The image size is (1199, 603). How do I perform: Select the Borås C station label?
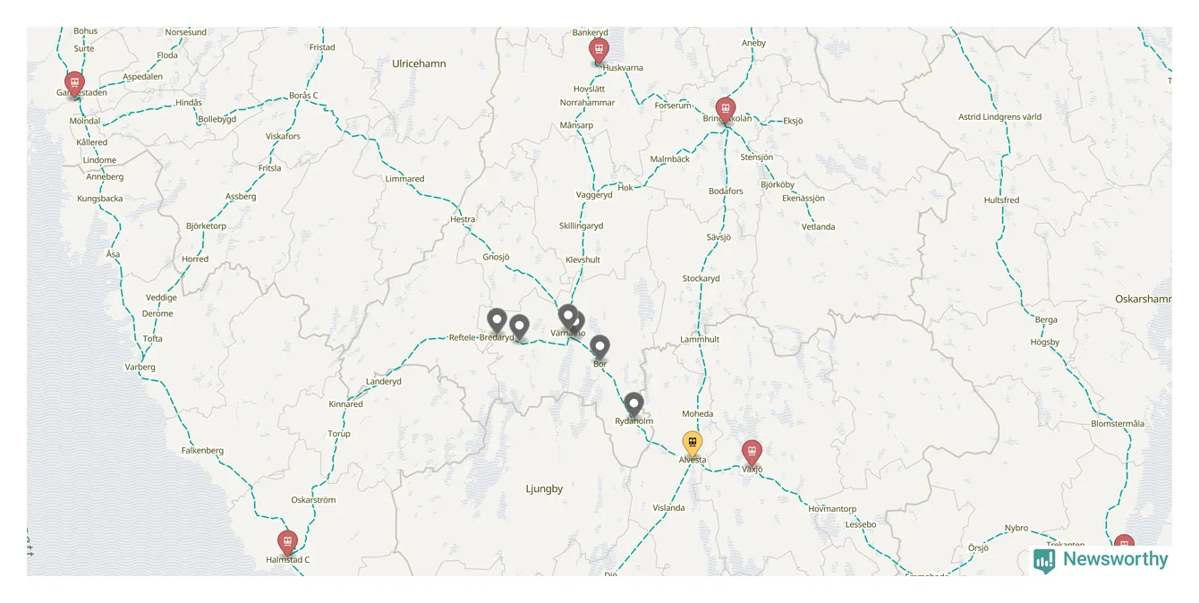click(303, 96)
